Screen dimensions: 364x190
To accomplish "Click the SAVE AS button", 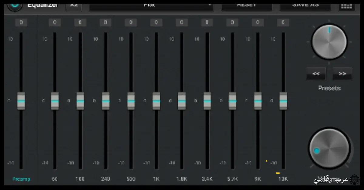I will click(305, 4).
